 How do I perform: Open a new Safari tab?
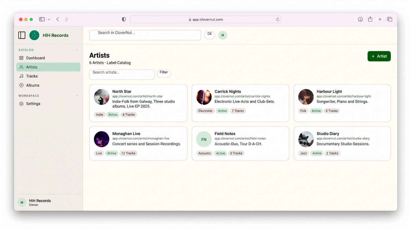point(380,19)
